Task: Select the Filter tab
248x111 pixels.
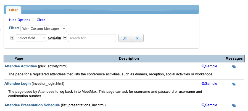Action: pos(13,10)
